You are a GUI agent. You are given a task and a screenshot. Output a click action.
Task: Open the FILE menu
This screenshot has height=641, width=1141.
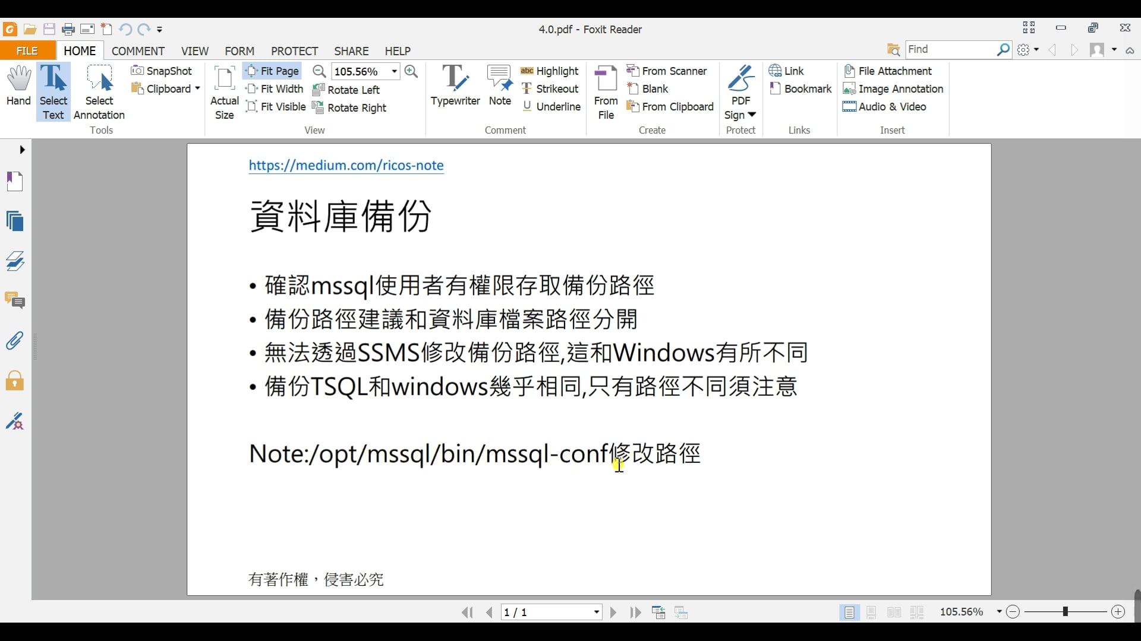coord(27,51)
